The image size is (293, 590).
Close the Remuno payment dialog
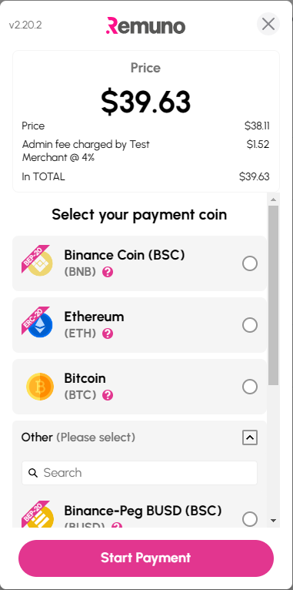tap(268, 24)
